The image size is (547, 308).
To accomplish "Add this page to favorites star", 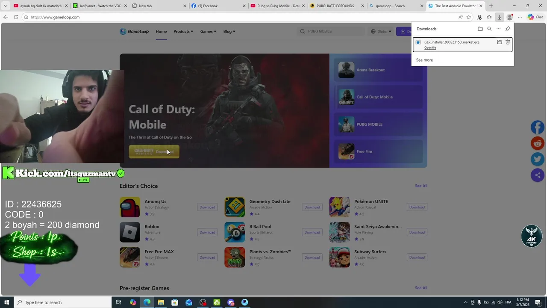I will click(469, 17).
